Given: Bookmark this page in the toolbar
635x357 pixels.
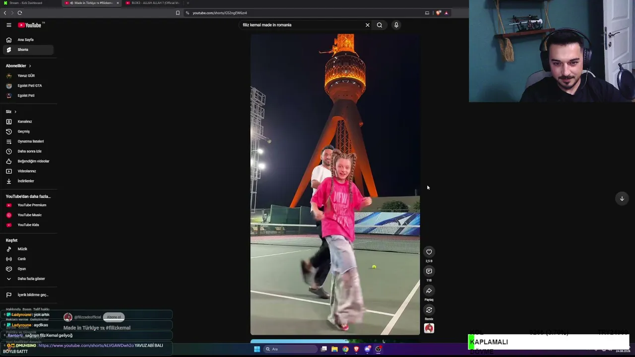Looking at the screenshot, I should pos(178,13).
